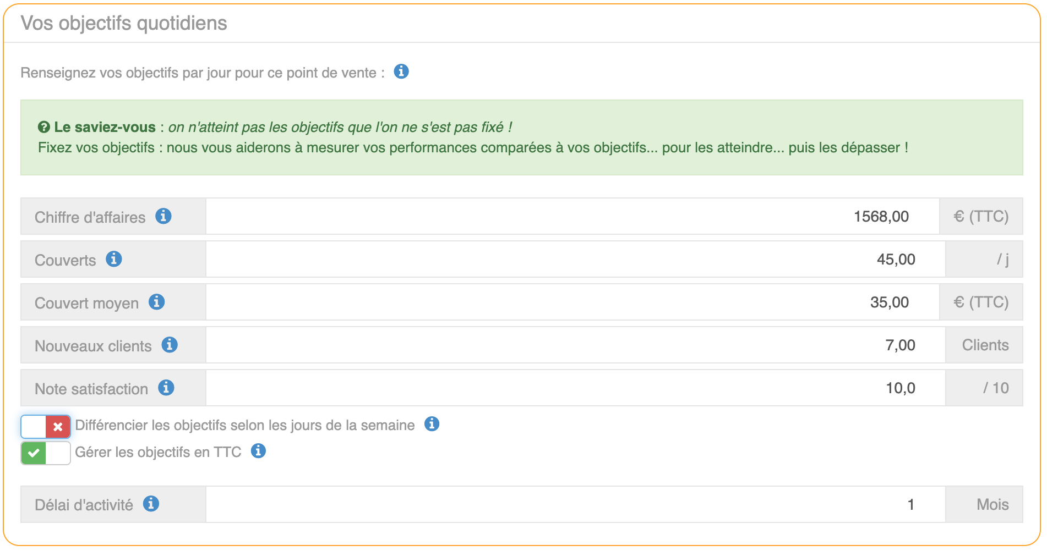Disable the Gérer les objectifs en TTC toggle
This screenshot has height=551, width=1047.
pos(46,453)
